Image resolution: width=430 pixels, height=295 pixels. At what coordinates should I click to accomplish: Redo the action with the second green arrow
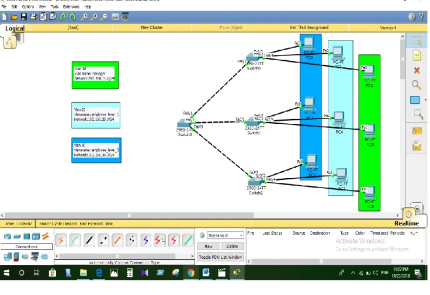tap(72, 17)
